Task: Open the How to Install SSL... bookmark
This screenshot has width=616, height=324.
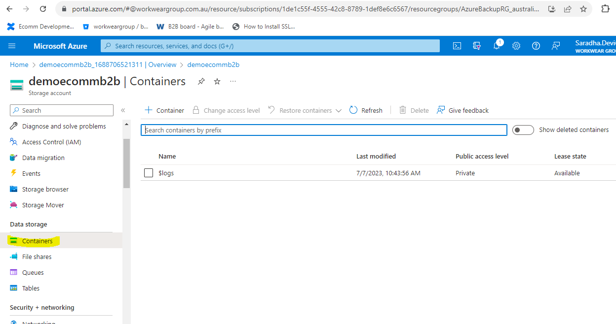Action: 263,27
